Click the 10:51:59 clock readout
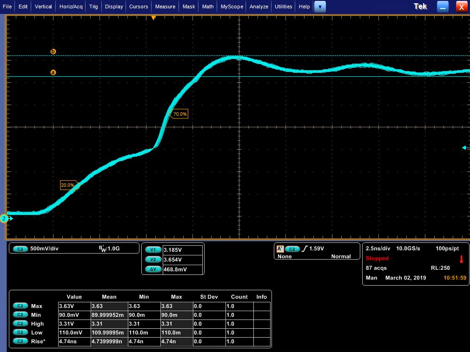 tap(455, 278)
